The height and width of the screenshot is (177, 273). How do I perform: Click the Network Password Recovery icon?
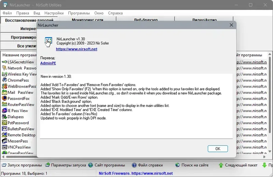pyautogui.click(x=4, y=68)
